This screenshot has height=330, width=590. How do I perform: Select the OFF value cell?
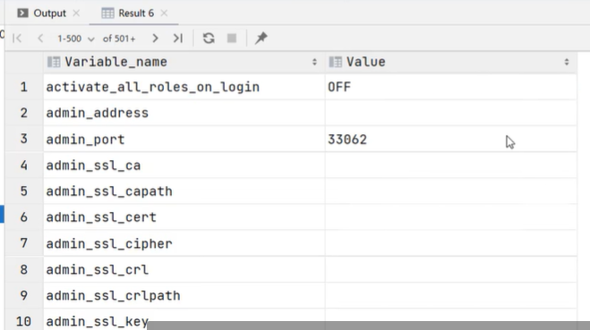tap(450, 88)
